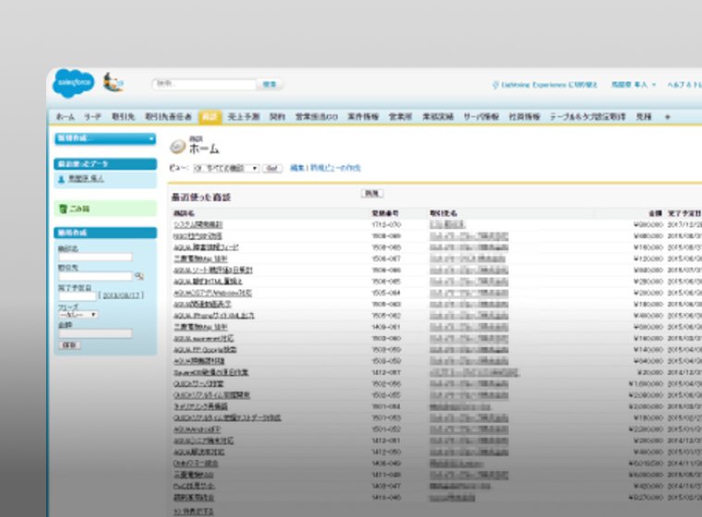Select the highlighted 商談 tab
Screen dimensions: 702x517
pos(210,117)
